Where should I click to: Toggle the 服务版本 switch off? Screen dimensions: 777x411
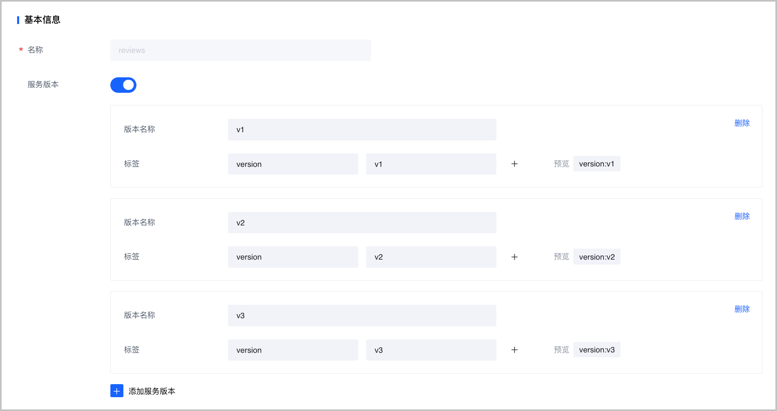(123, 85)
